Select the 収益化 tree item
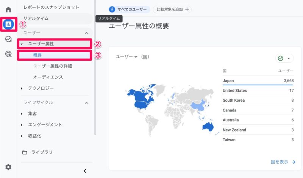This screenshot has width=303, height=178. (x=34, y=136)
